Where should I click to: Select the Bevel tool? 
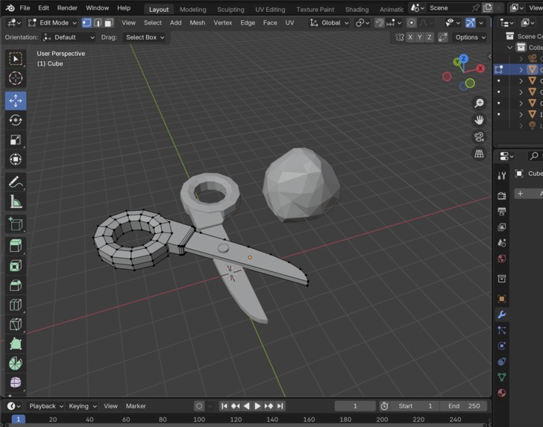pos(15,285)
